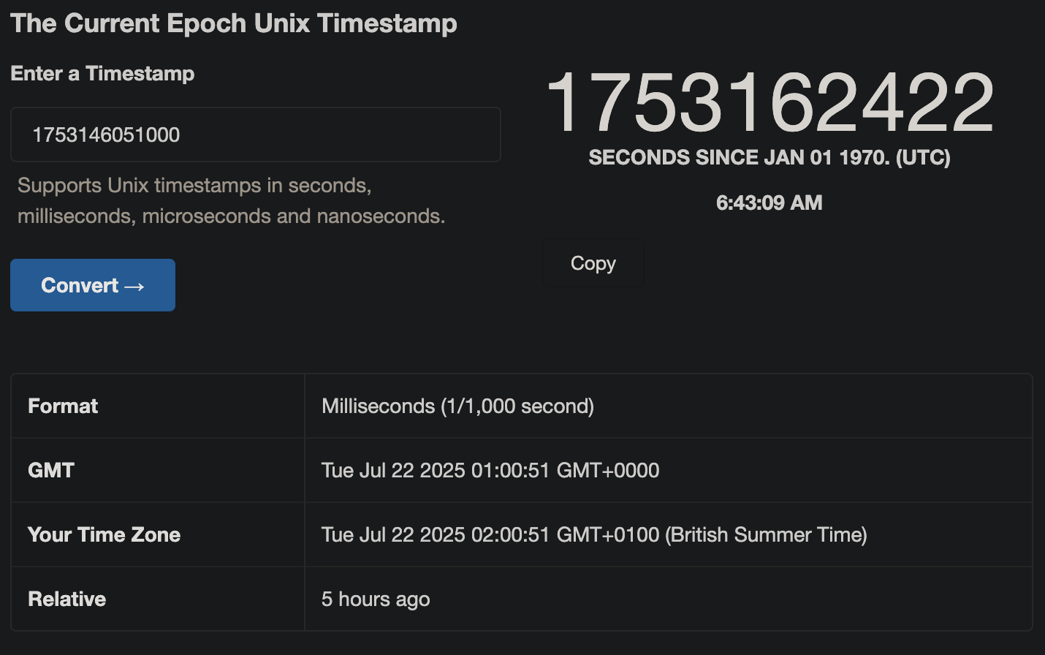Select the 'Your Time Zone' row label

tap(104, 534)
